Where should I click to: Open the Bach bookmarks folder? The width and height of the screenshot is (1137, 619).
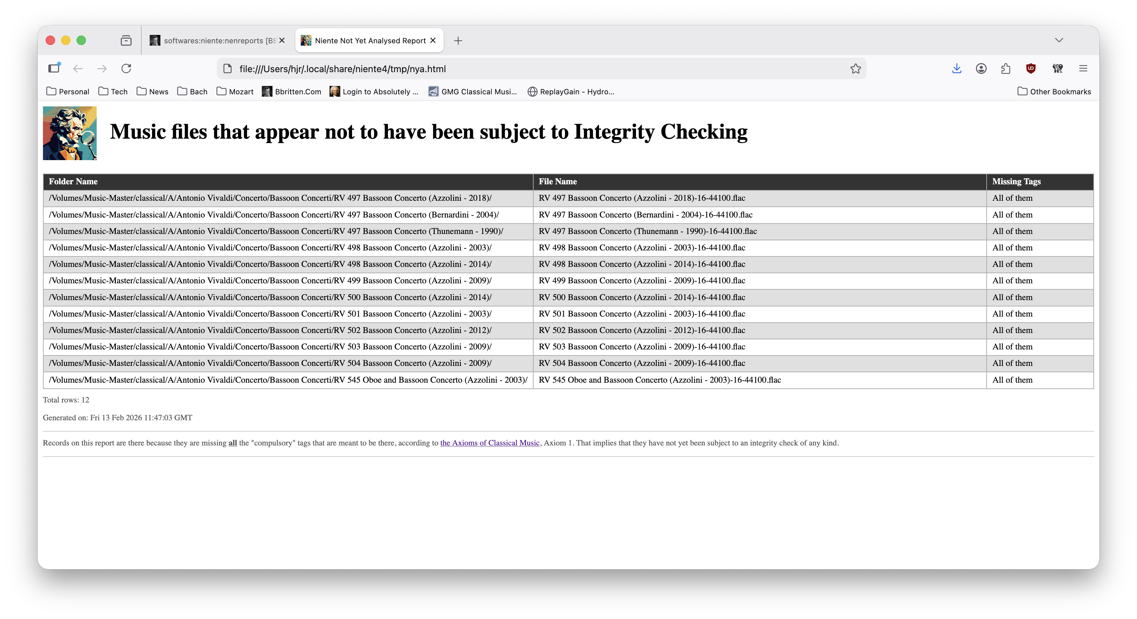[x=192, y=91]
